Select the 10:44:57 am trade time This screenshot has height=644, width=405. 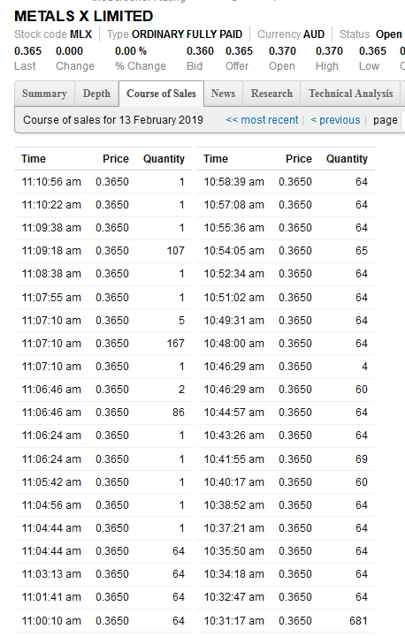(x=234, y=413)
